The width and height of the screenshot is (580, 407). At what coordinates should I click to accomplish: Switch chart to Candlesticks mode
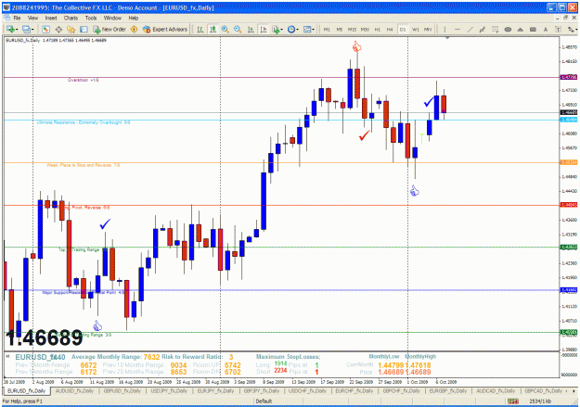coord(213,29)
